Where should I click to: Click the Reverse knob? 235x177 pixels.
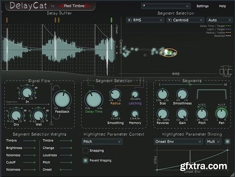click(x=163, y=114)
